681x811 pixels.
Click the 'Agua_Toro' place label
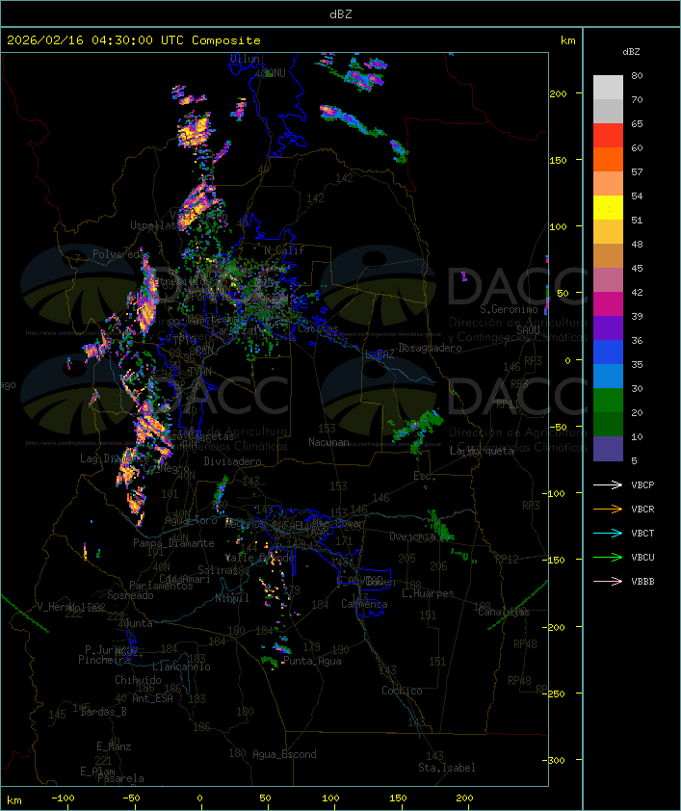point(191,520)
